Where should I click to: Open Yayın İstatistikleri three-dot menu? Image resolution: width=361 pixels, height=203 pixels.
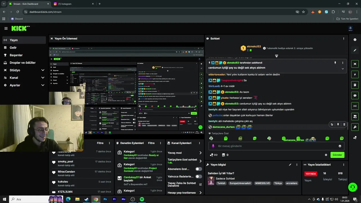tap(344, 165)
